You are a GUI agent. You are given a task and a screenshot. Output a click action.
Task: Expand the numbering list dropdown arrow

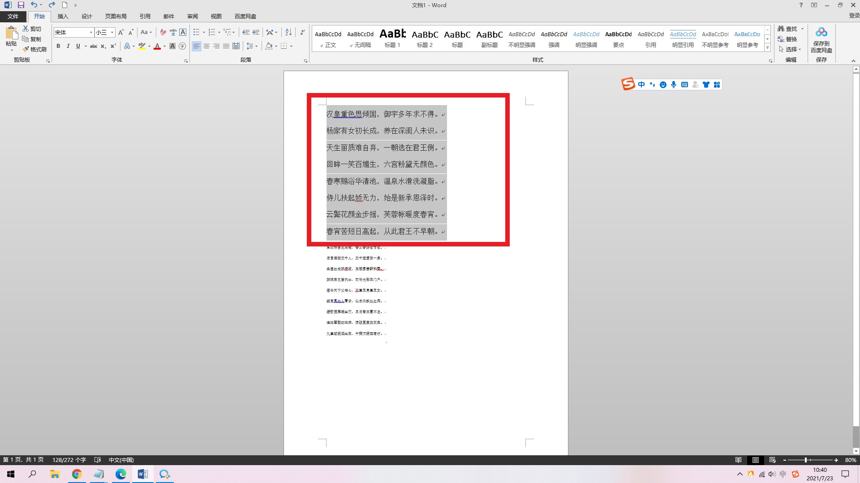click(x=219, y=32)
